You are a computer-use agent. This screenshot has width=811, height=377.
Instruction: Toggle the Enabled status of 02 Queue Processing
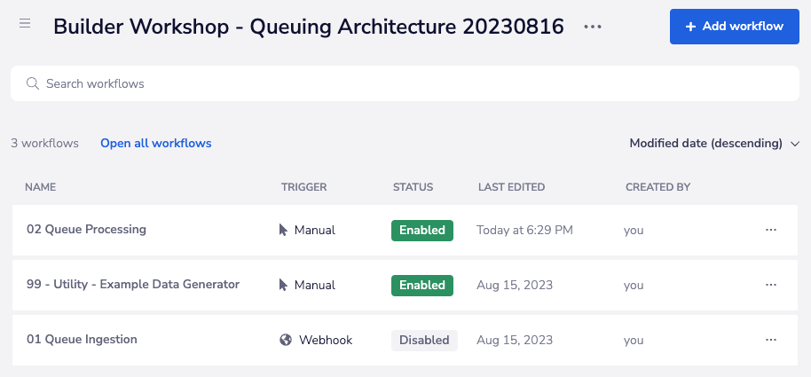(422, 230)
